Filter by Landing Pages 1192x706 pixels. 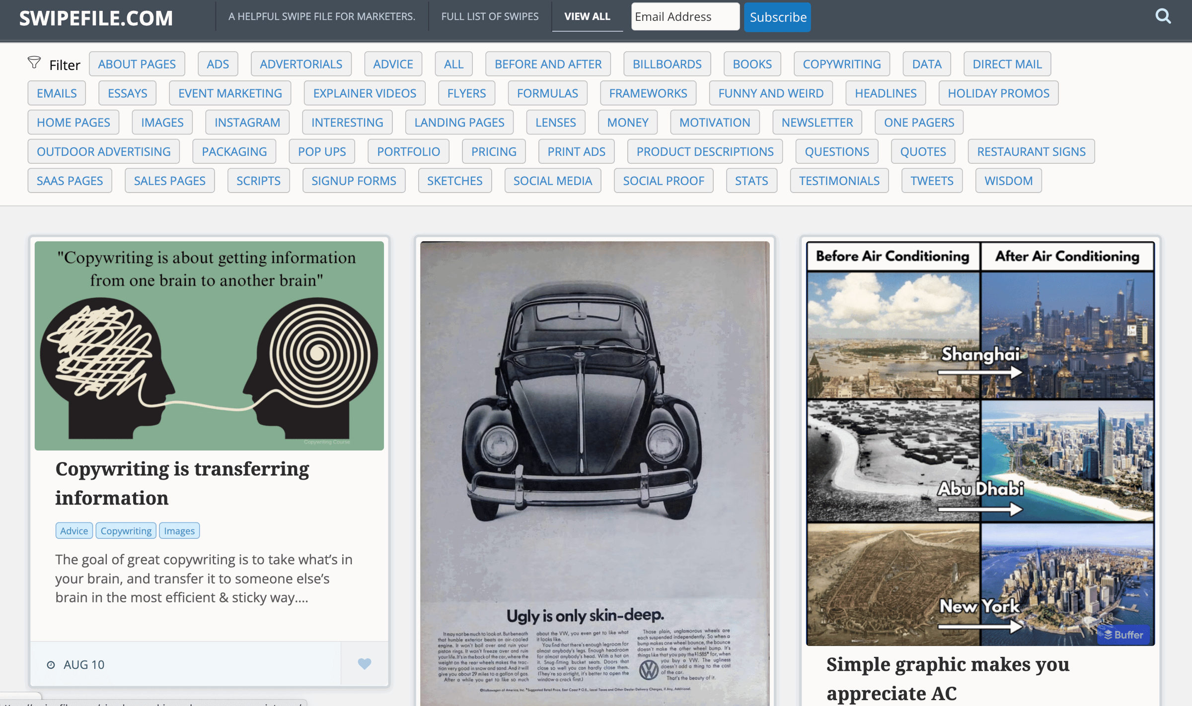coord(459,123)
